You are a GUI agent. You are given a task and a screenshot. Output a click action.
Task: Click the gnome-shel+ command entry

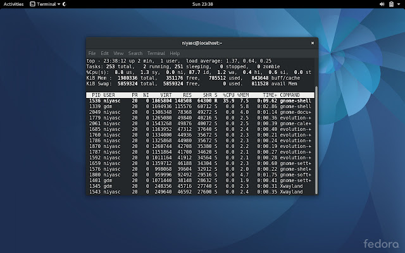click(296, 169)
